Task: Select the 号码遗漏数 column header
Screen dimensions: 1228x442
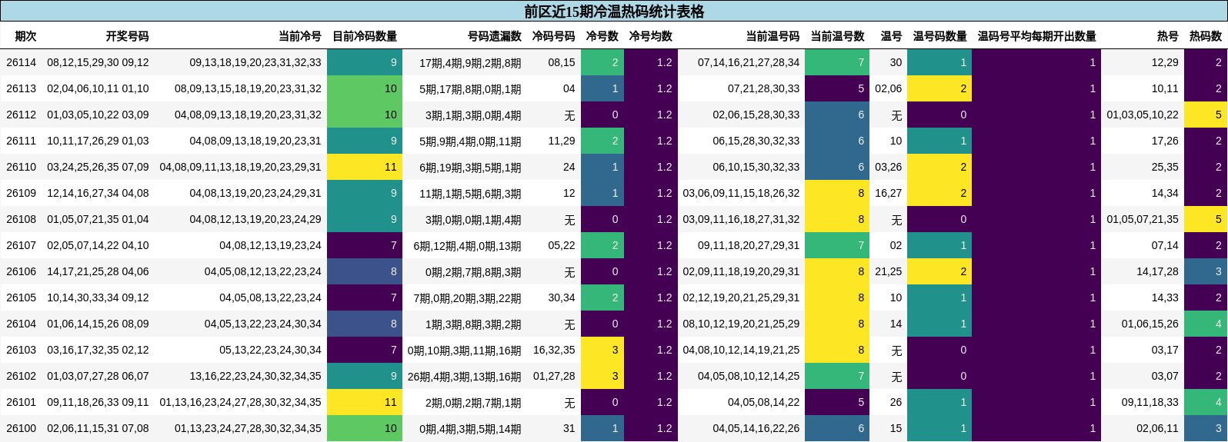Action: click(x=494, y=36)
